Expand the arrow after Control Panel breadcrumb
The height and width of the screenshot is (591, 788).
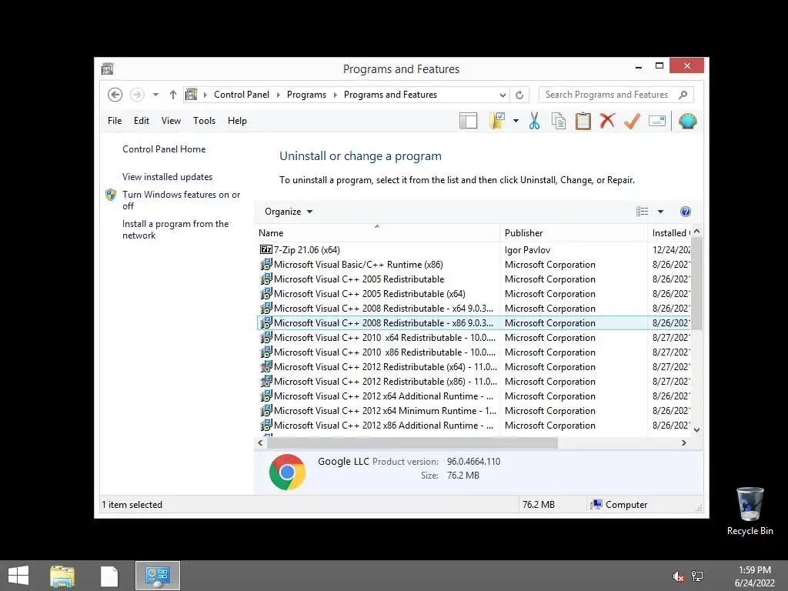(x=278, y=95)
